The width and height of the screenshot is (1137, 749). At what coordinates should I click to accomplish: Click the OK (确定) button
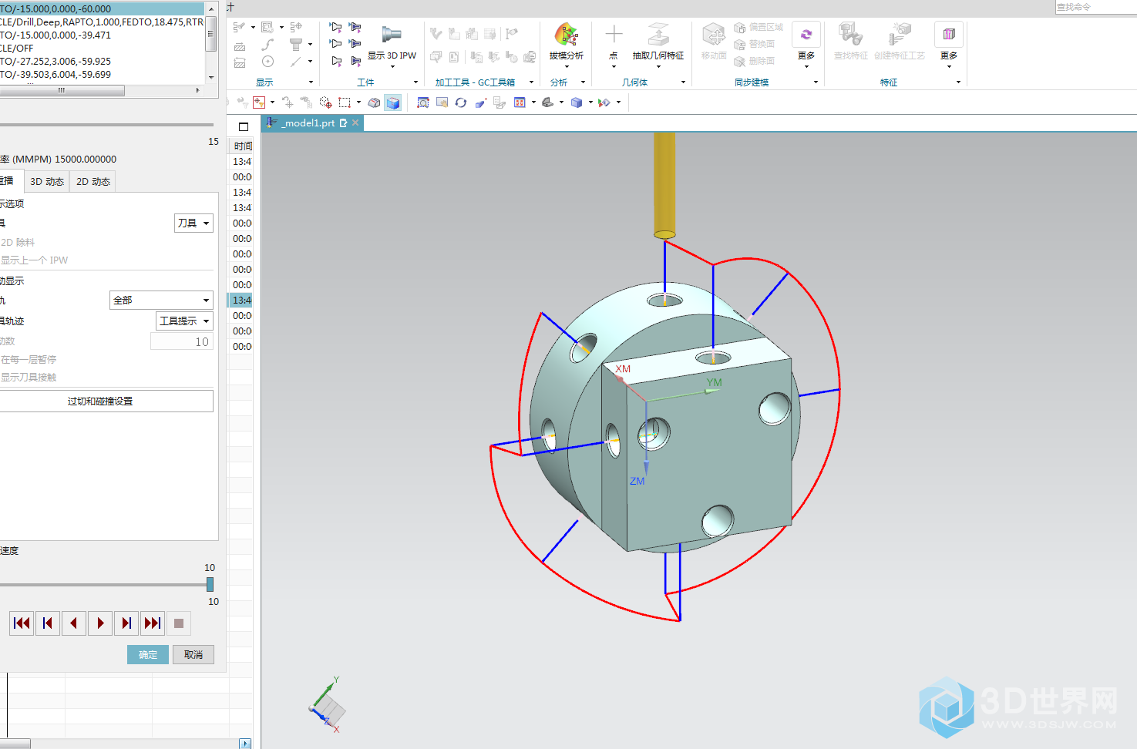click(x=148, y=655)
